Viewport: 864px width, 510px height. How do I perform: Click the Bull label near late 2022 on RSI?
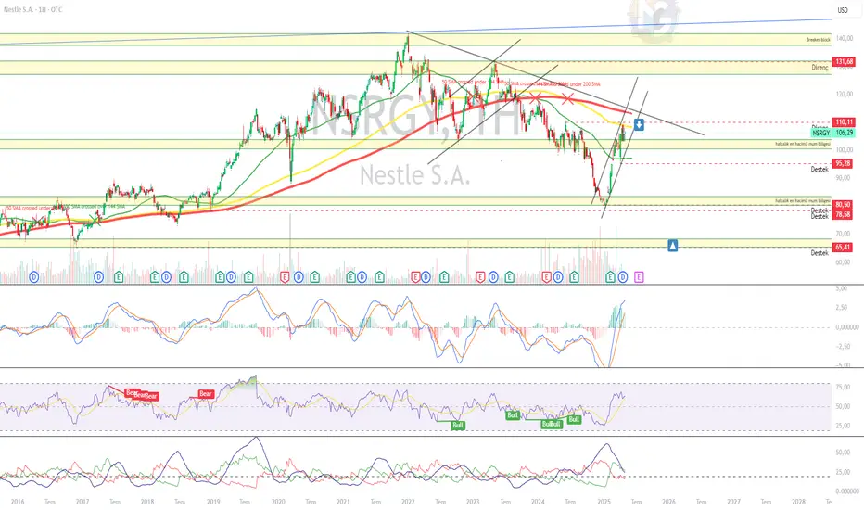point(457,425)
